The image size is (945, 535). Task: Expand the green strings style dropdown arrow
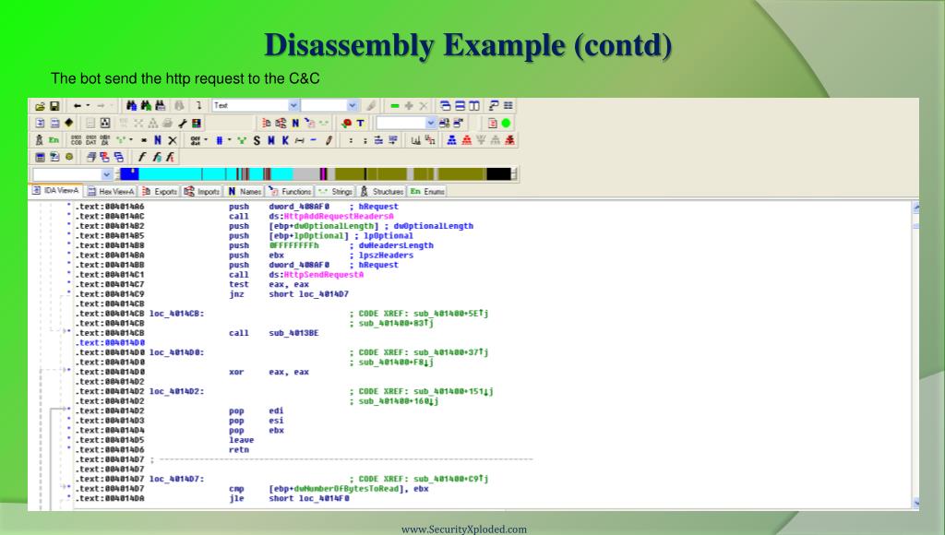coord(131,140)
